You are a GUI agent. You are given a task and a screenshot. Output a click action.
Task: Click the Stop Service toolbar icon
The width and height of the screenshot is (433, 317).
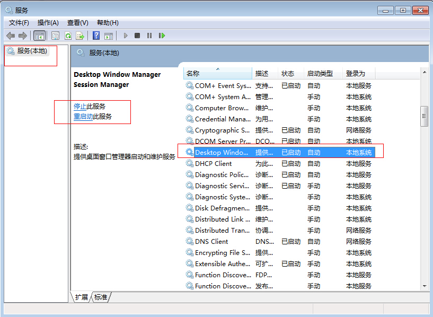(137, 36)
